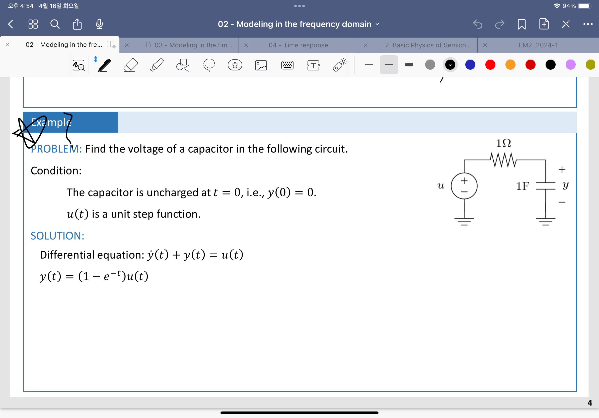Open search within the notebook
599x418 pixels.
coord(55,24)
